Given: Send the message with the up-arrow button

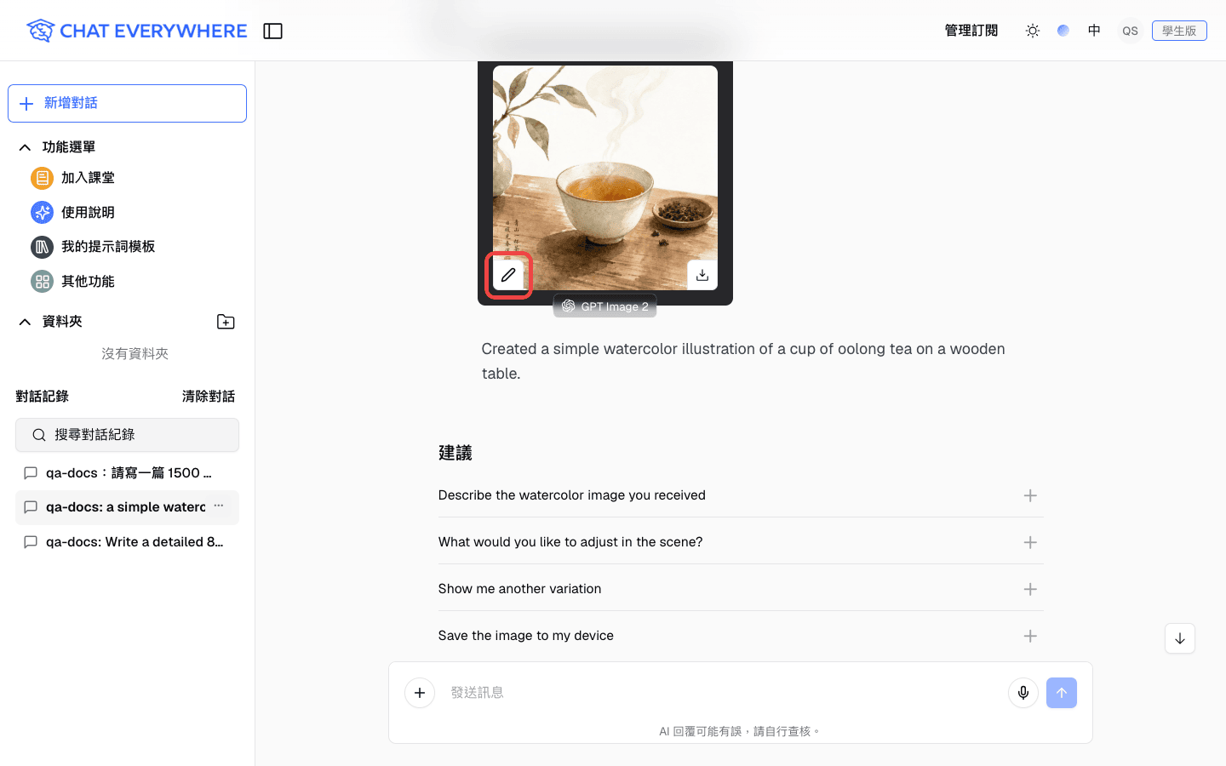Looking at the screenshot, I should coord(1062,693).
